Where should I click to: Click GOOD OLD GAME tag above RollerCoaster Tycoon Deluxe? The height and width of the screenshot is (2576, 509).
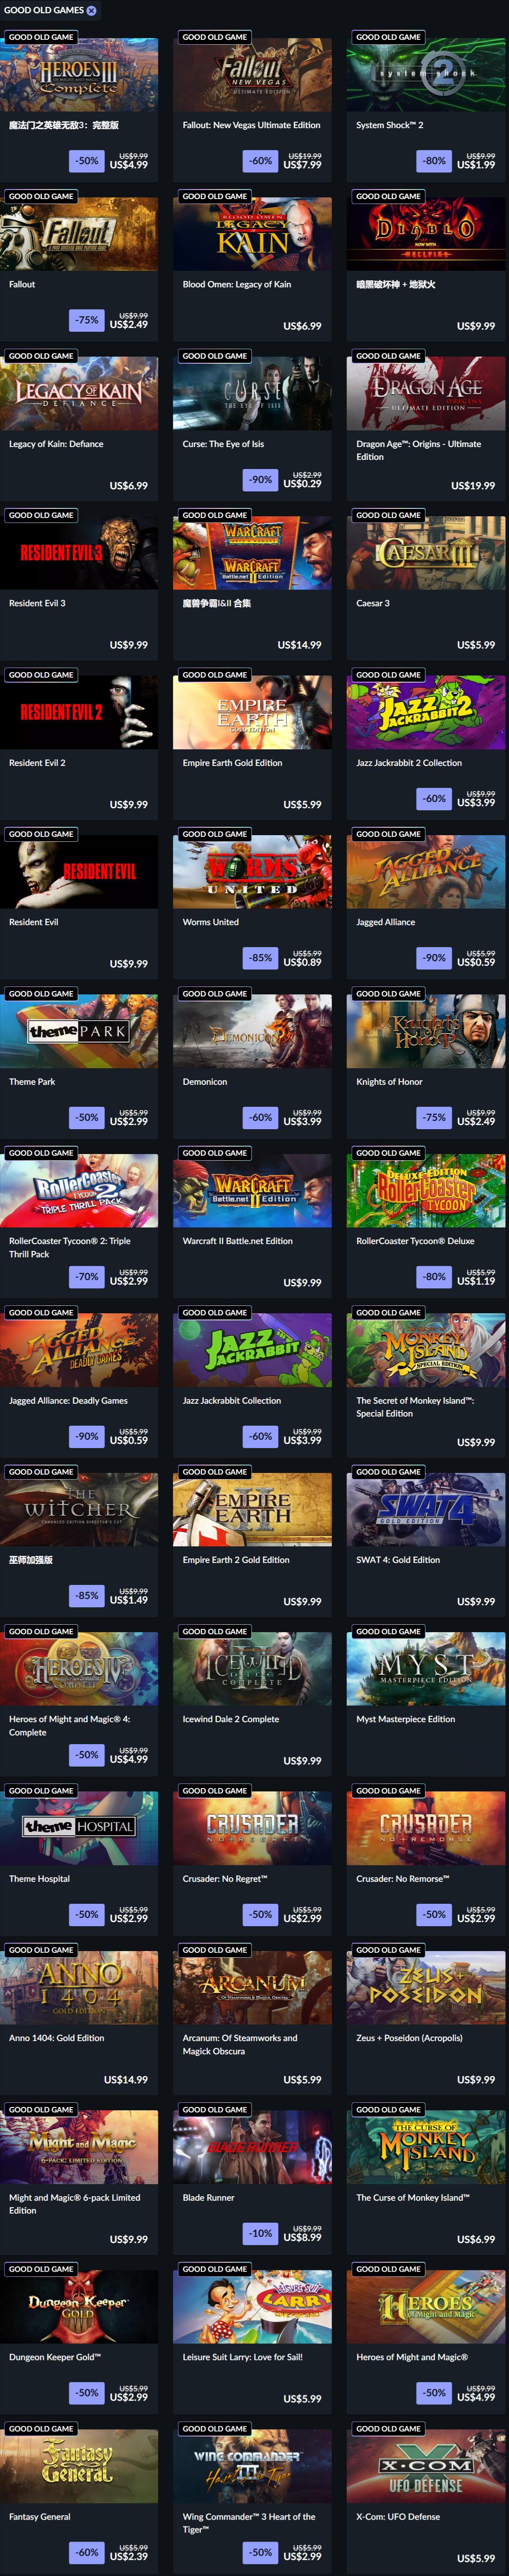[x=388, y=1153]
